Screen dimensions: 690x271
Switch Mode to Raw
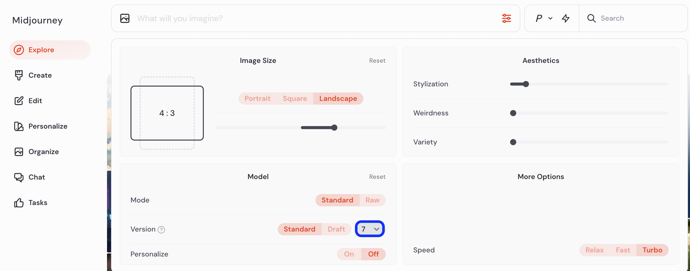372,200
